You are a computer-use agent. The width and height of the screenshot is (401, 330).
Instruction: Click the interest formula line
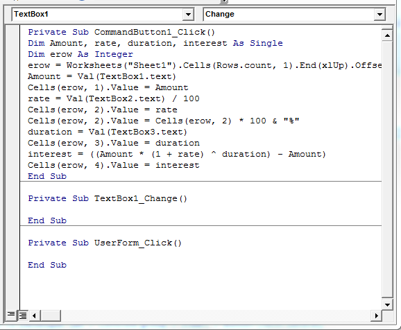click(x=177, y=154)
